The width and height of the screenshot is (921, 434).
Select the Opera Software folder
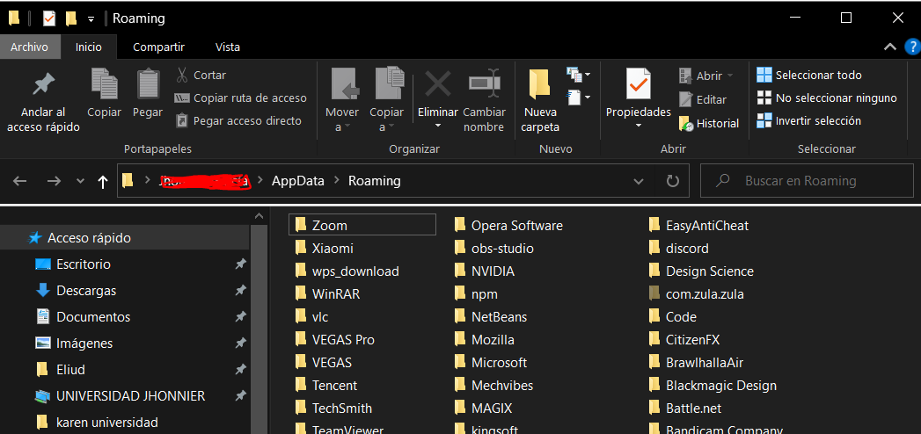(508, 226)
